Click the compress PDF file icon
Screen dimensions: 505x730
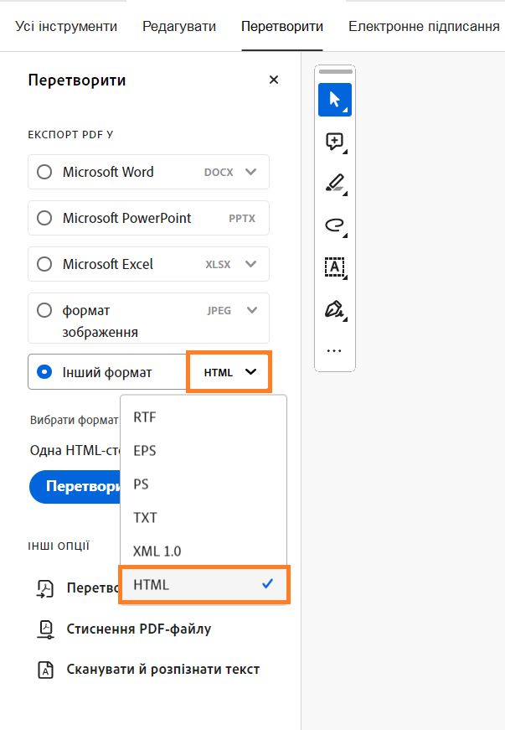(x=45, y=629)
